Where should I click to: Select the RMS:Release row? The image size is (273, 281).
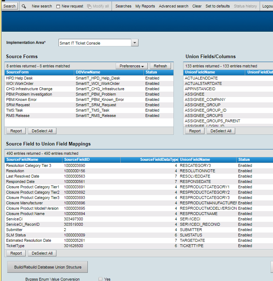[89, 116]
